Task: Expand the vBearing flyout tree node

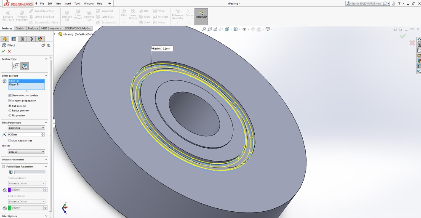Action: pos(55,34)
